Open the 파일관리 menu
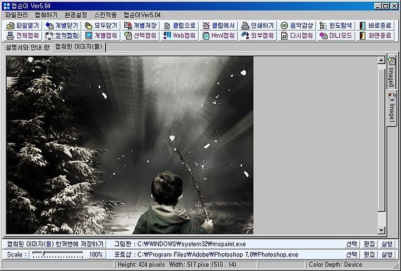 point(16,15)
